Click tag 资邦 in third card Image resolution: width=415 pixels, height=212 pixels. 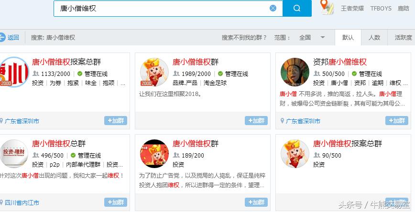(360, 83)
